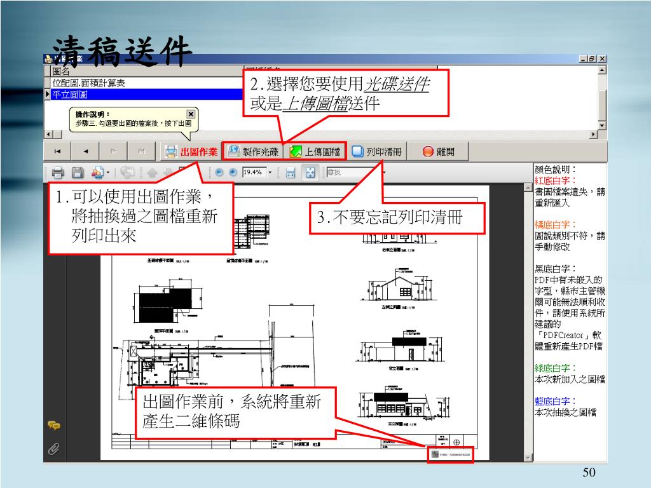Restore the application window
This screenshot has height=488, width=651.
click(x=593, y=59)
